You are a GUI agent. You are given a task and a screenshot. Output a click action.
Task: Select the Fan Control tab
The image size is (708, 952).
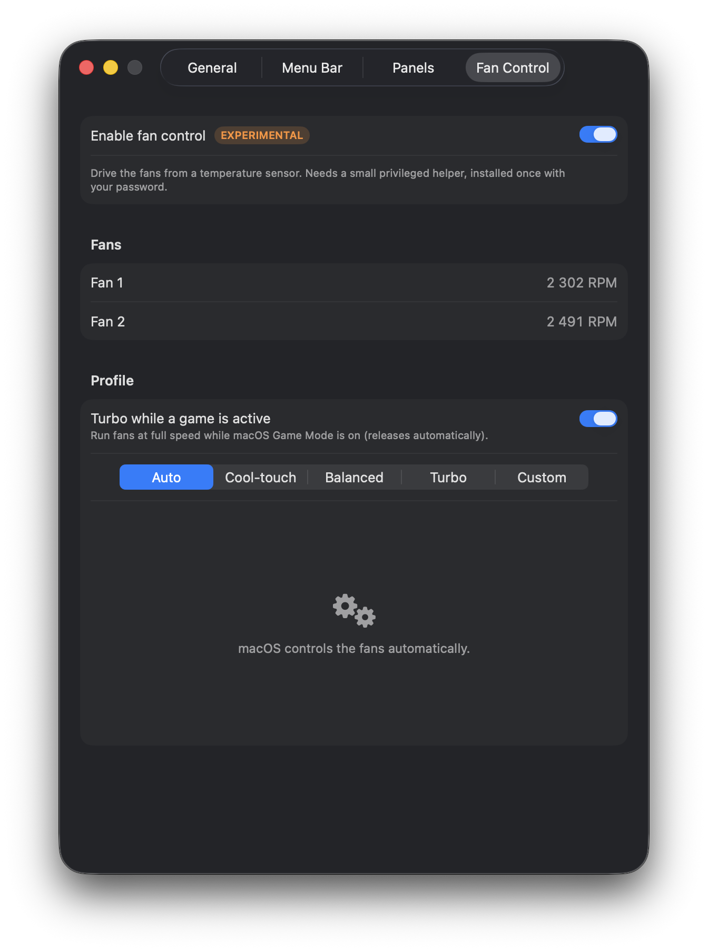coord(513,68)
